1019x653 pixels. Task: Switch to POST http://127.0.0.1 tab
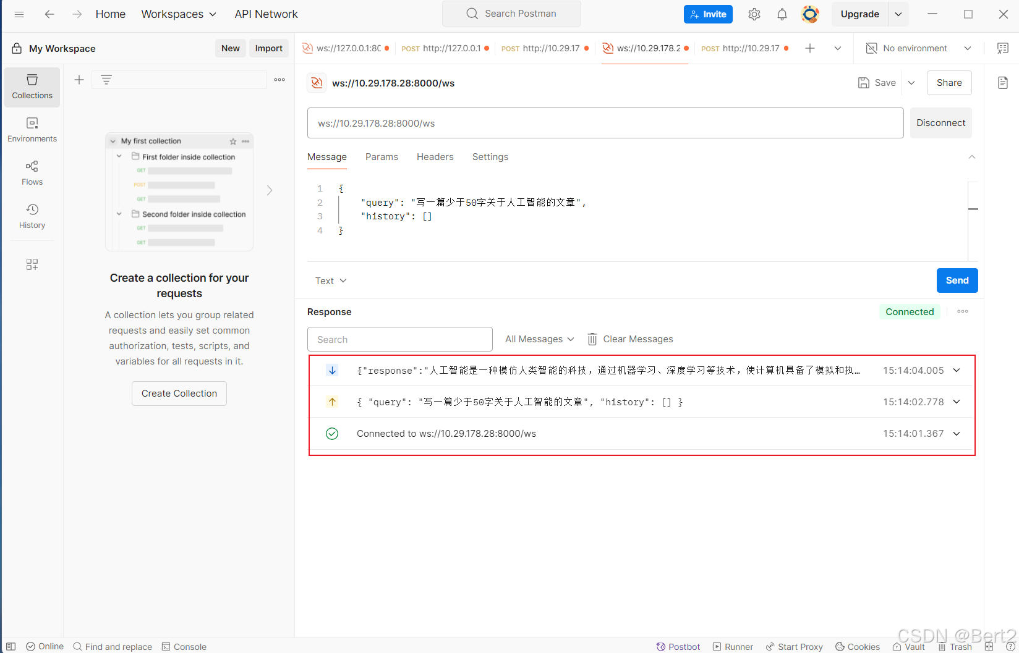pyautogui.click(x=445, y=48)
